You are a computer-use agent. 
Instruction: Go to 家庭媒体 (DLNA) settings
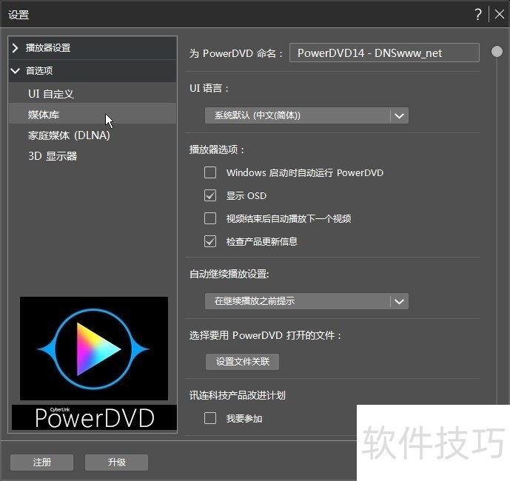(93, 135)
